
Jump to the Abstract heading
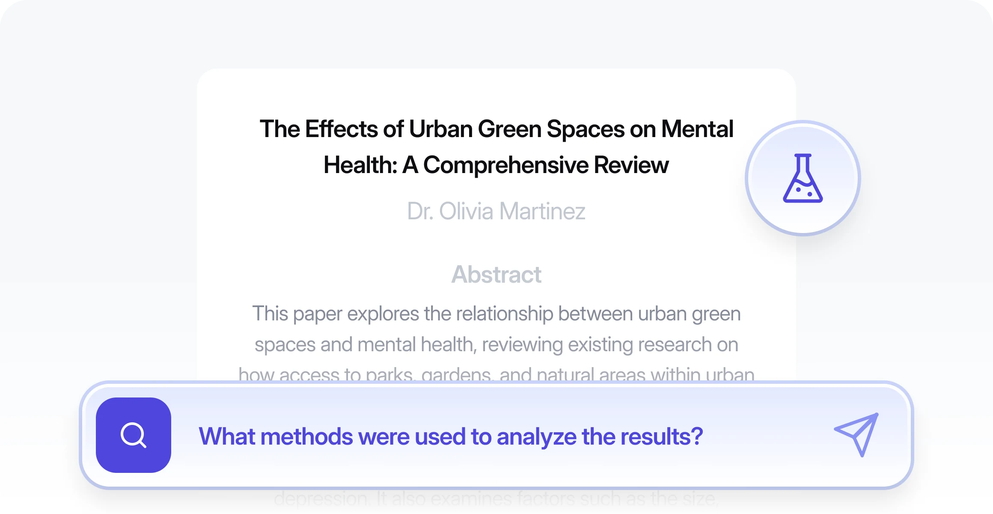[496, 274]
